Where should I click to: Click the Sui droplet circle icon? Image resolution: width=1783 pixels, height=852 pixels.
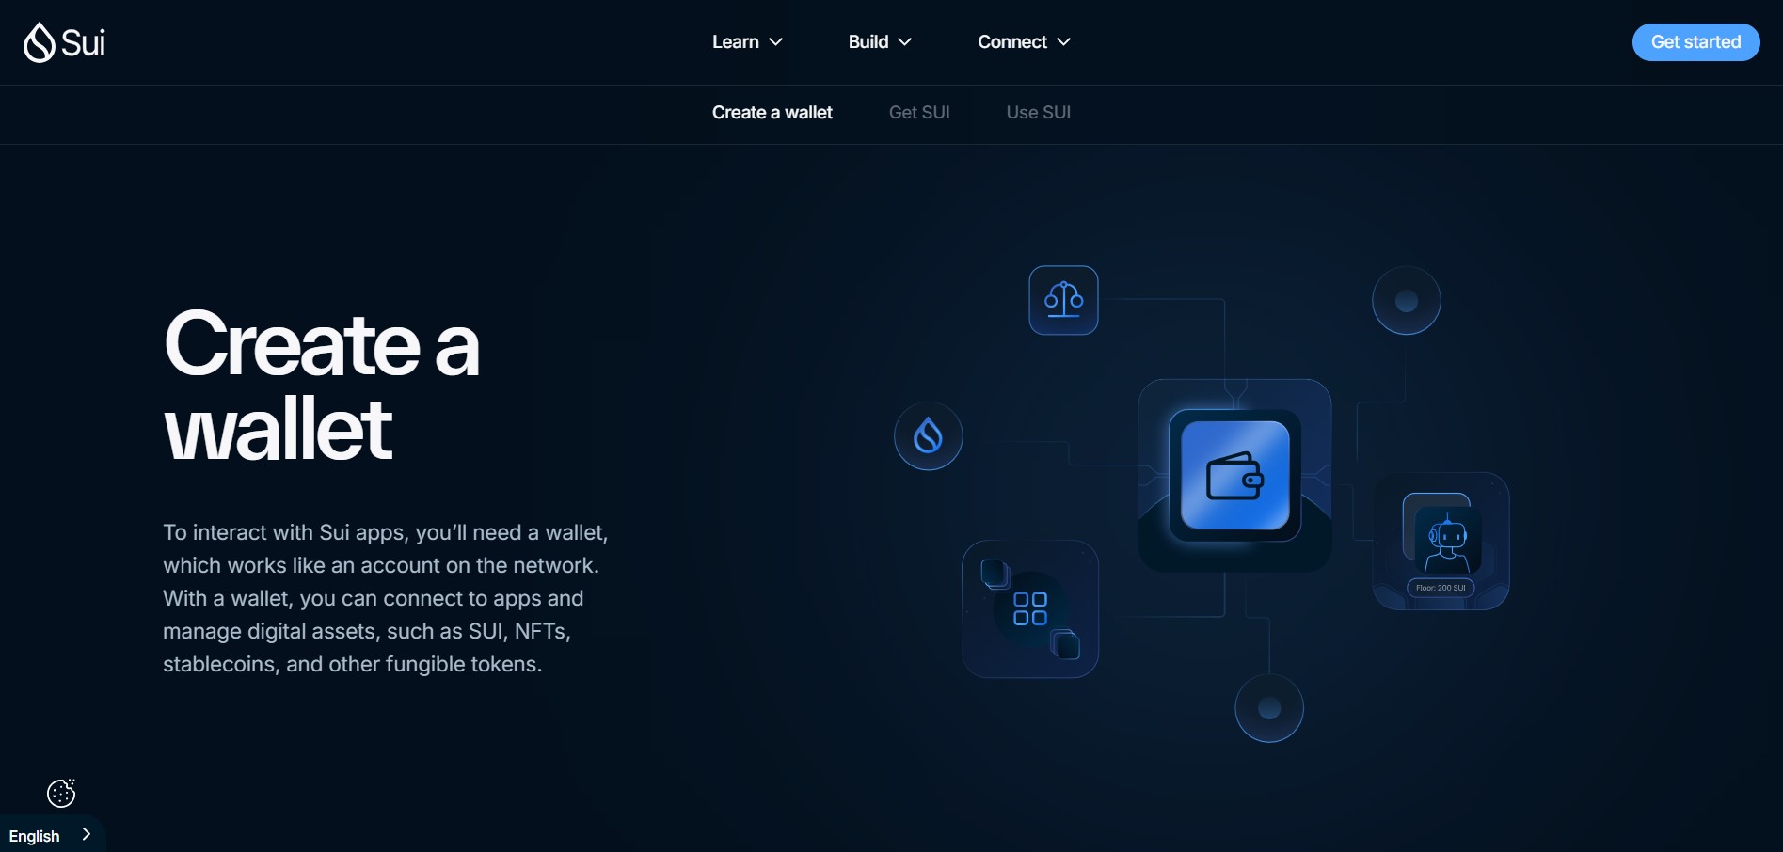coord(928,436)
